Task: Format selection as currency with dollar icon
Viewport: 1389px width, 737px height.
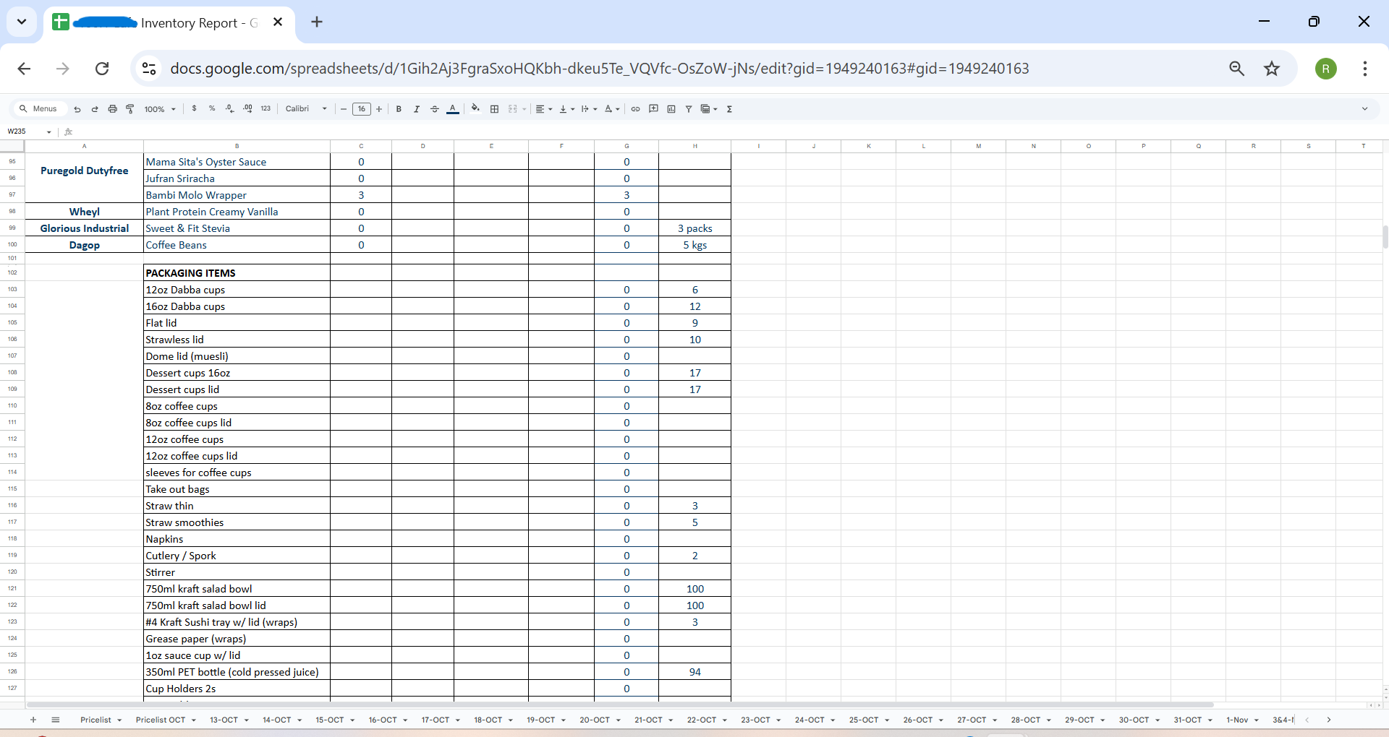Action: [194, 109]
